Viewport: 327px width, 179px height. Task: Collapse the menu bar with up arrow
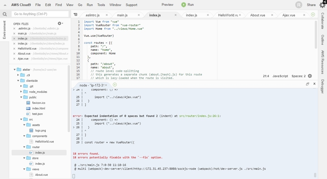click(x=5, y=5)
